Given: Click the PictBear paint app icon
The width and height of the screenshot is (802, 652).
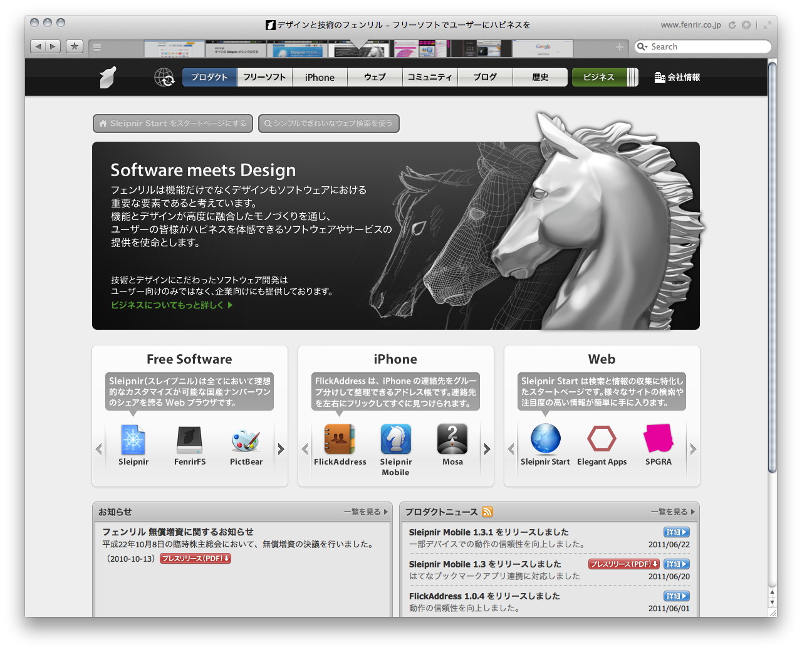Looking at the screenshot, I should pyautogui.click(x=246, y=439).
